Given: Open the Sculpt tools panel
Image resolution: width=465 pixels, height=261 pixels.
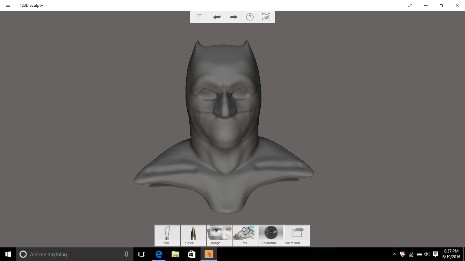Looking at the screenshot, I should tap(167, 236).
